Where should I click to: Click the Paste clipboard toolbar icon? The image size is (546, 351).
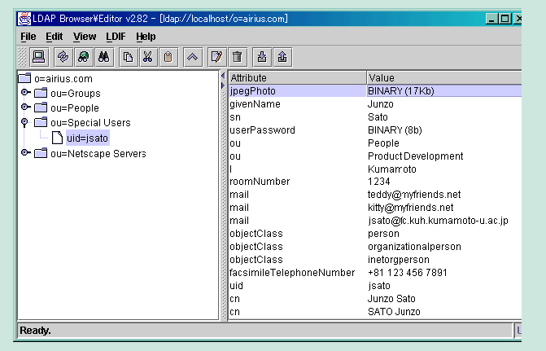click(x=168, y=57)
